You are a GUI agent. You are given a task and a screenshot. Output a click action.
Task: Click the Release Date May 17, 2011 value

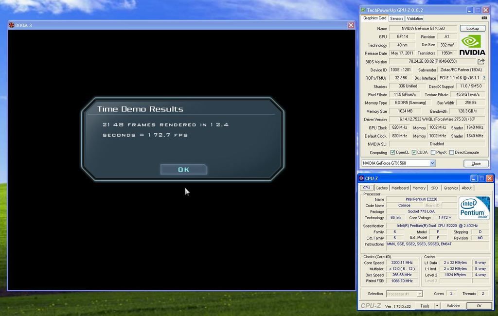[x=402, y=53]
